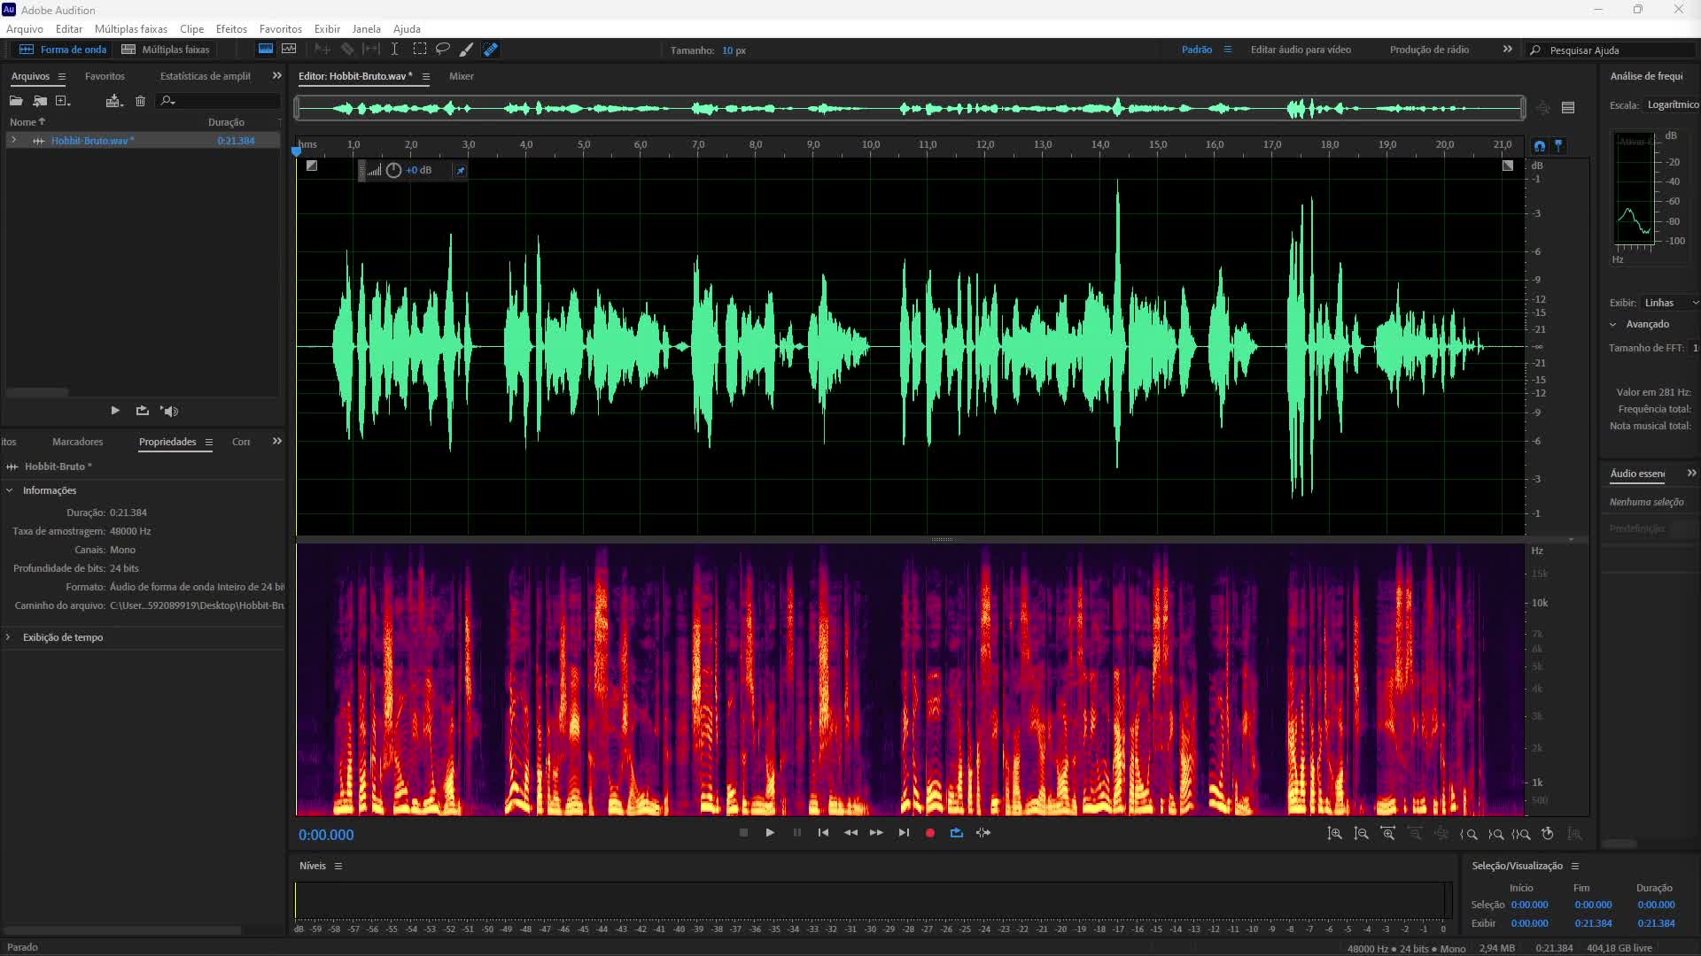
Task: Select the Marquee Selection tool
Action: pos(419,50)
